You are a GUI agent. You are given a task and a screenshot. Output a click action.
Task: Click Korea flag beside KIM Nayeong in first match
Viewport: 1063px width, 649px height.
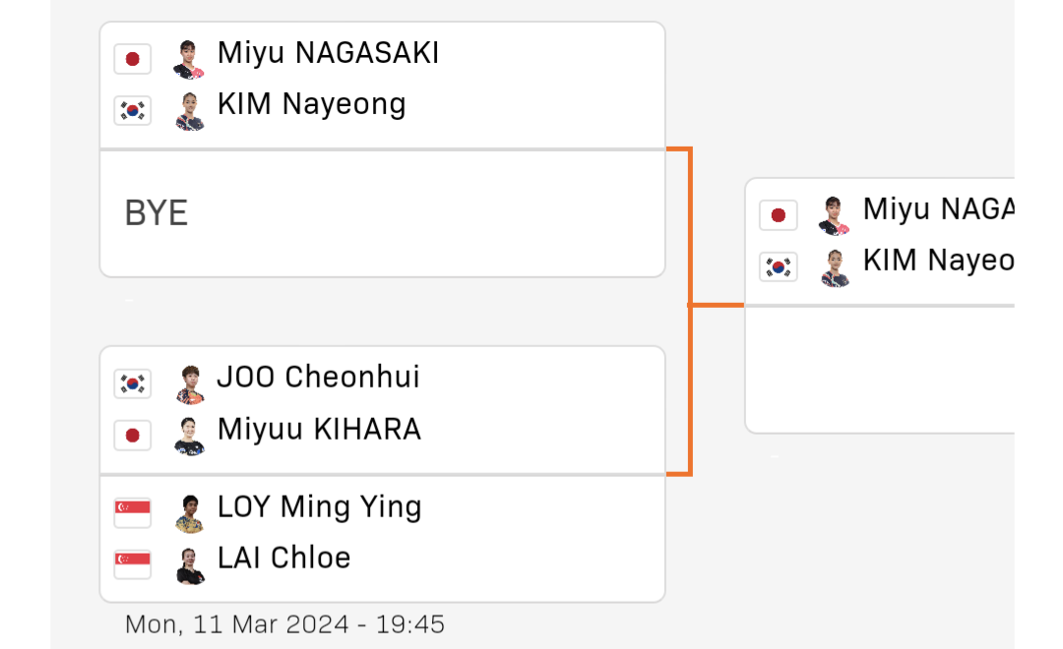point(132,110)
